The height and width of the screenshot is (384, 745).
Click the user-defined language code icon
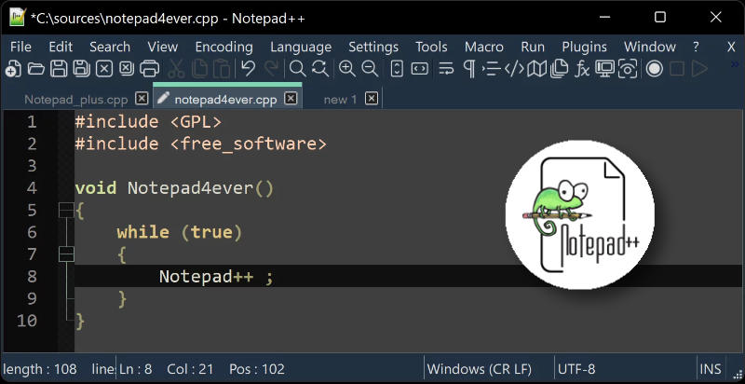click(514, 69)
